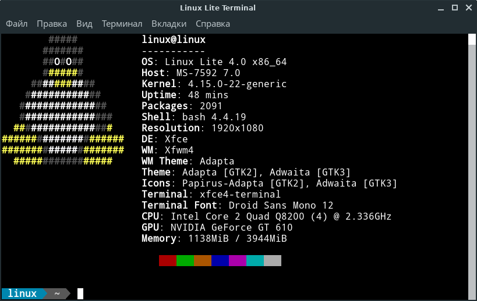Open the Справка menu

click(213, 24)
